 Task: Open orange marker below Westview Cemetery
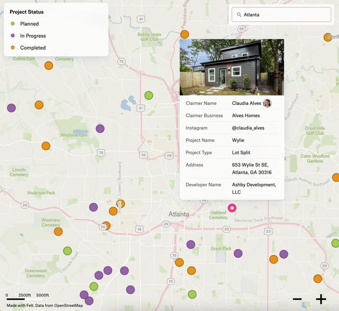[x=58, y=232]
